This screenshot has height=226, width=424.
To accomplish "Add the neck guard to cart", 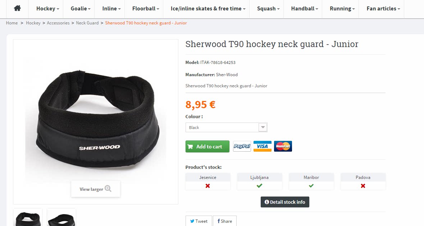I will coord(208,147).
